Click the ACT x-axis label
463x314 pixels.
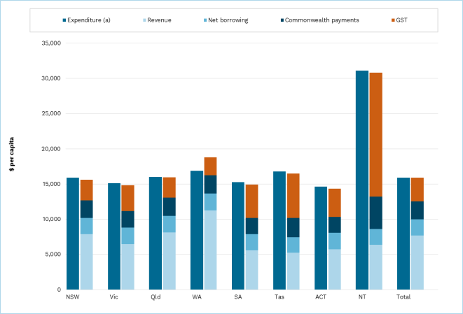coord(321,297)
